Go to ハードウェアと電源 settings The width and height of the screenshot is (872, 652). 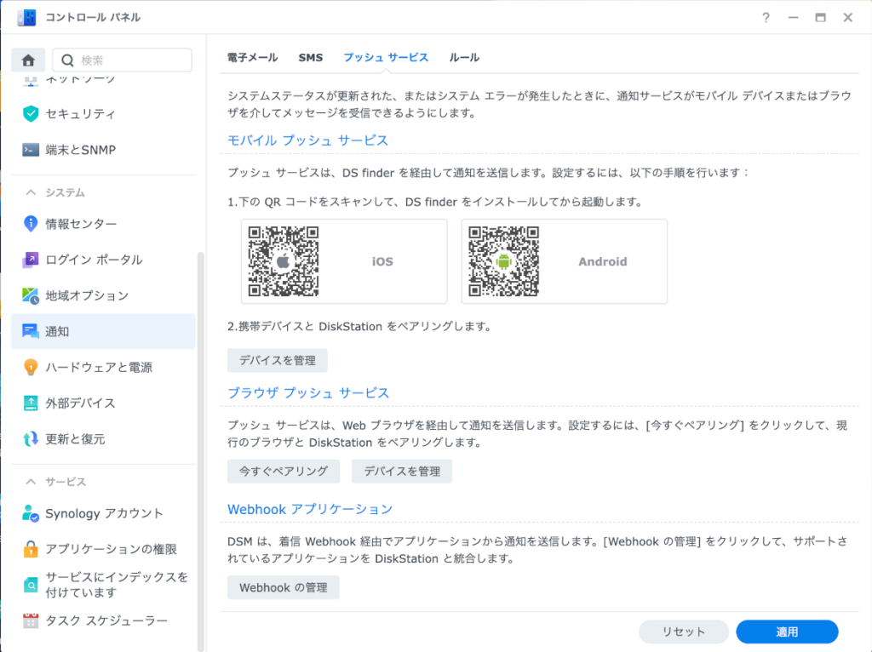(x=103, y=367)
